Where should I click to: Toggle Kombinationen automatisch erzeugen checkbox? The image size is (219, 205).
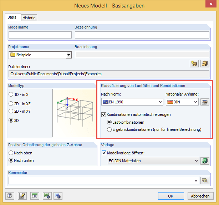coord(104,114)
